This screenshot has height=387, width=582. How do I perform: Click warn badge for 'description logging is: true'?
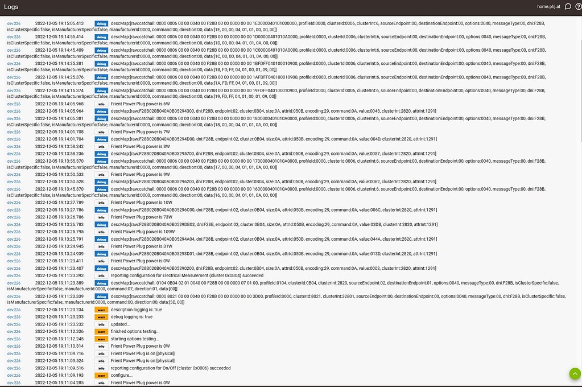click(101, 310)
